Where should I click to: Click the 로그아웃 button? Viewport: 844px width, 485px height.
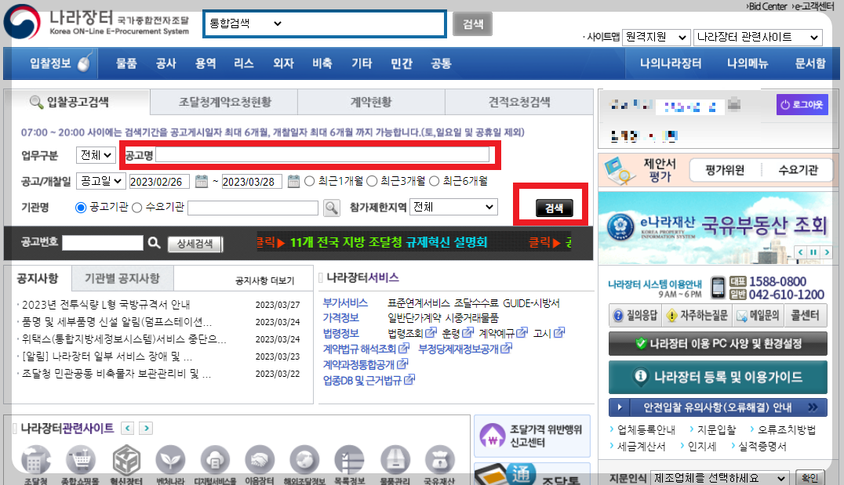[x=802, y=104]
